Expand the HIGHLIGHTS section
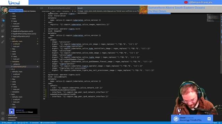The height and width of the screenshot is (124, 222). point(11,120)
